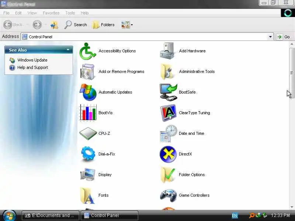Open the Add or Remove Programs icon
The width and height of the screenshot is (295, 221).
tap(87, 71)
